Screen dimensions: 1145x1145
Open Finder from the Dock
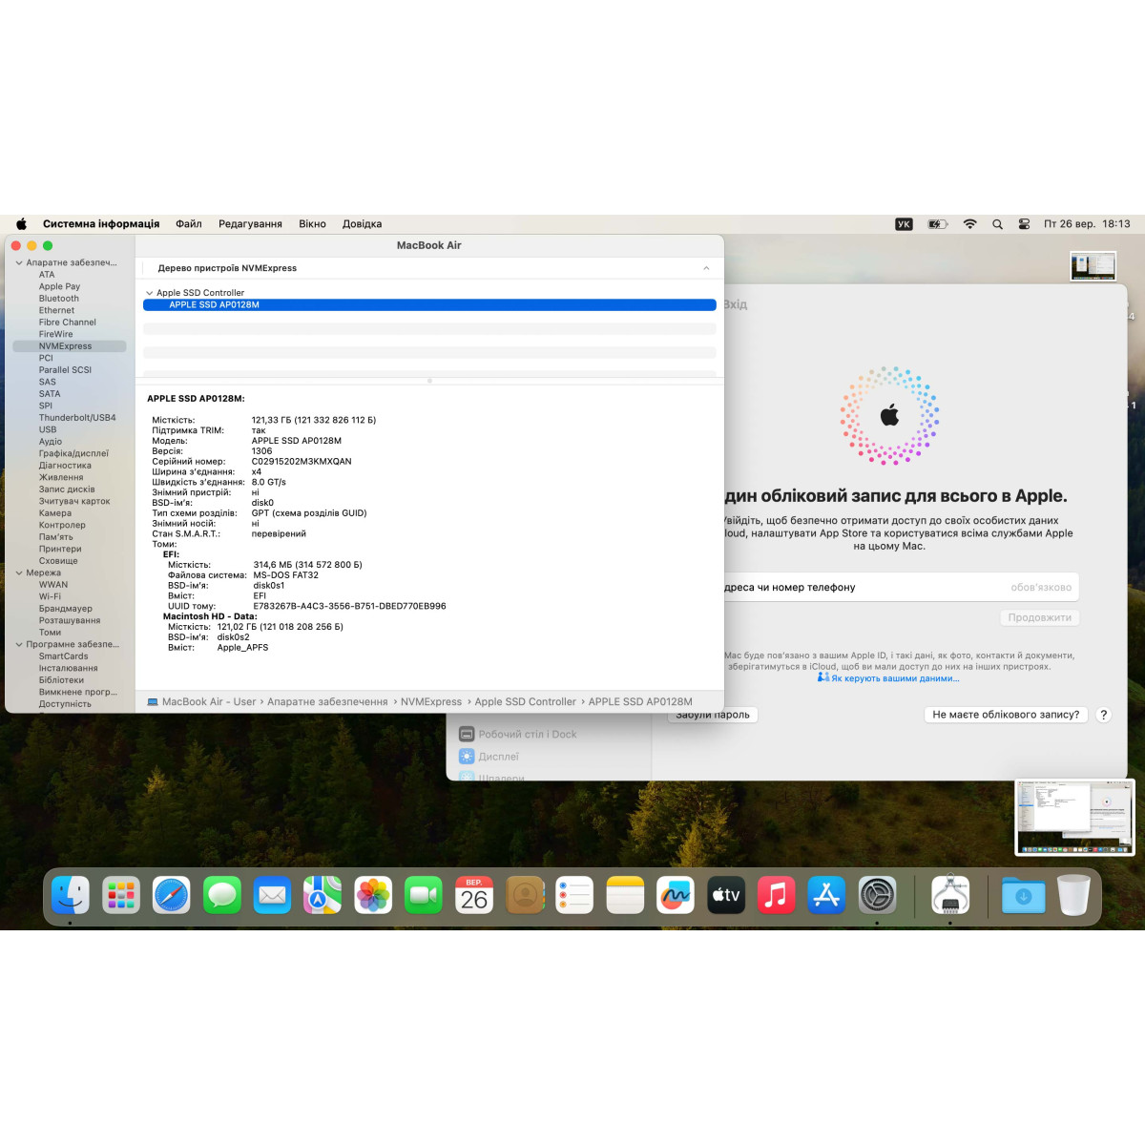[71, 895]
